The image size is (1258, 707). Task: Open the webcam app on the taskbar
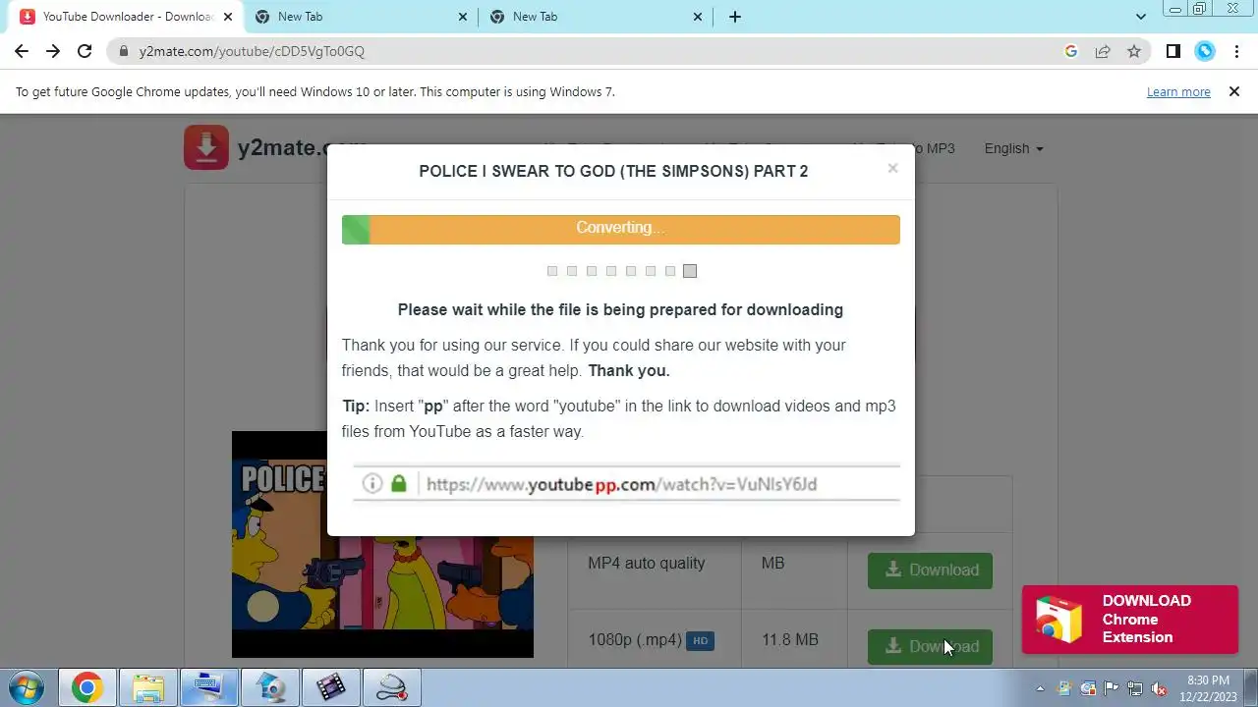270,687
